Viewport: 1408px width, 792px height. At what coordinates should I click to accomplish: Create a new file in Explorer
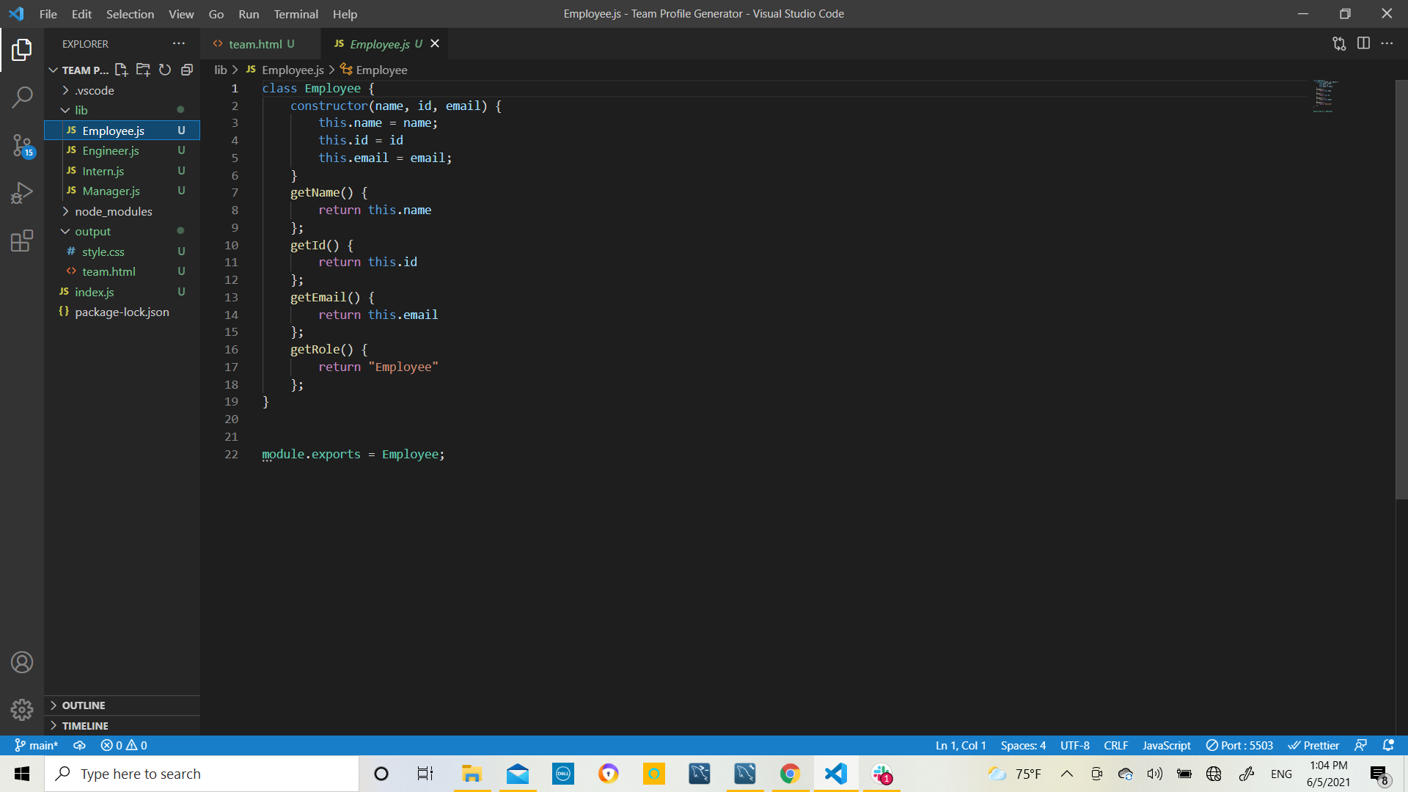pyautogui.click(x=121, y=70)
